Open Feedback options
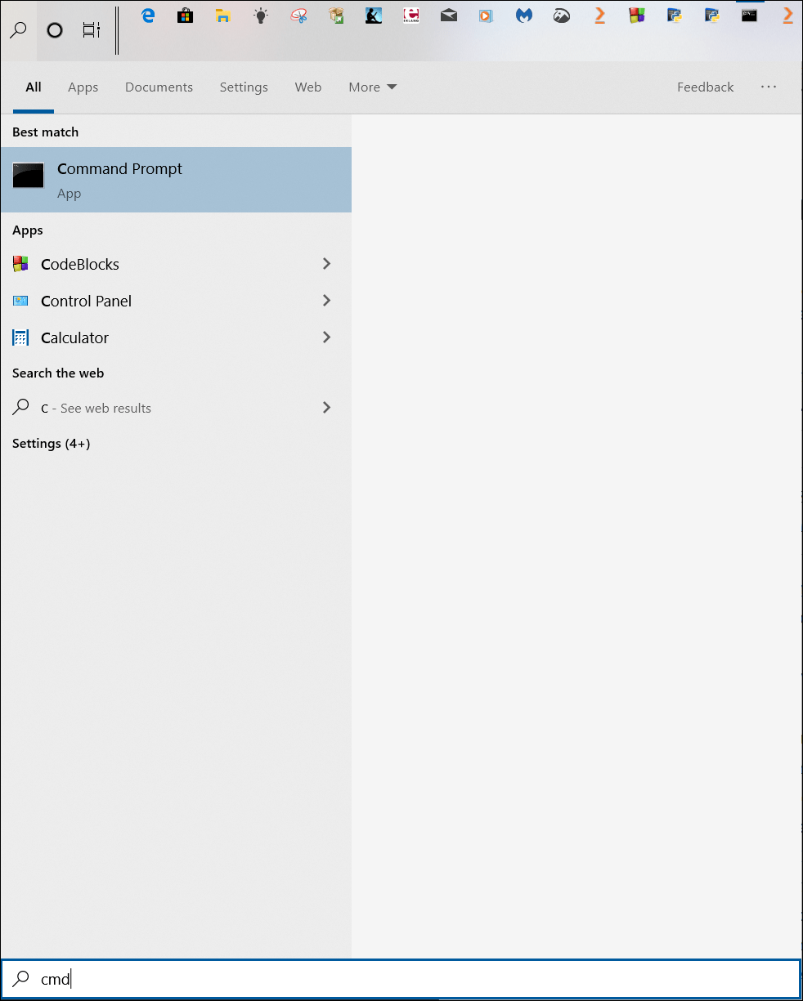The height and width of the screenshot is (1001, 803). (705, 87)
